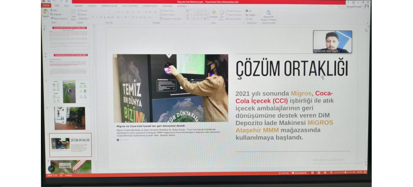
Task: Click the Save icon in quick access toolbar
Action: 49,1
